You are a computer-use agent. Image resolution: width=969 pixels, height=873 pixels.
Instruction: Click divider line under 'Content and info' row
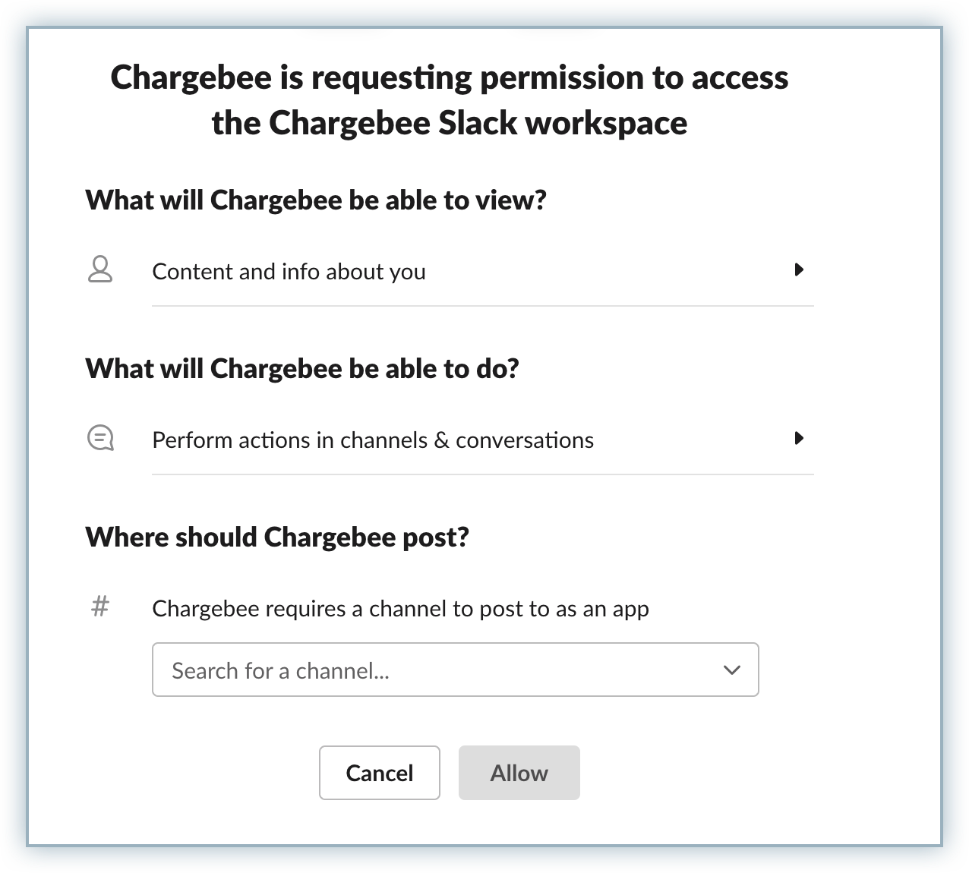483,306
